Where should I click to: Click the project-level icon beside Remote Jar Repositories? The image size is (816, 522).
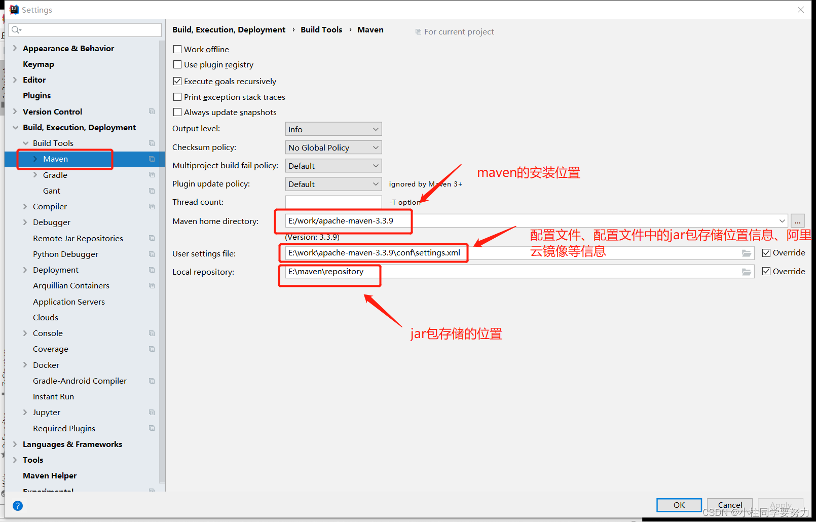point(152,238)
